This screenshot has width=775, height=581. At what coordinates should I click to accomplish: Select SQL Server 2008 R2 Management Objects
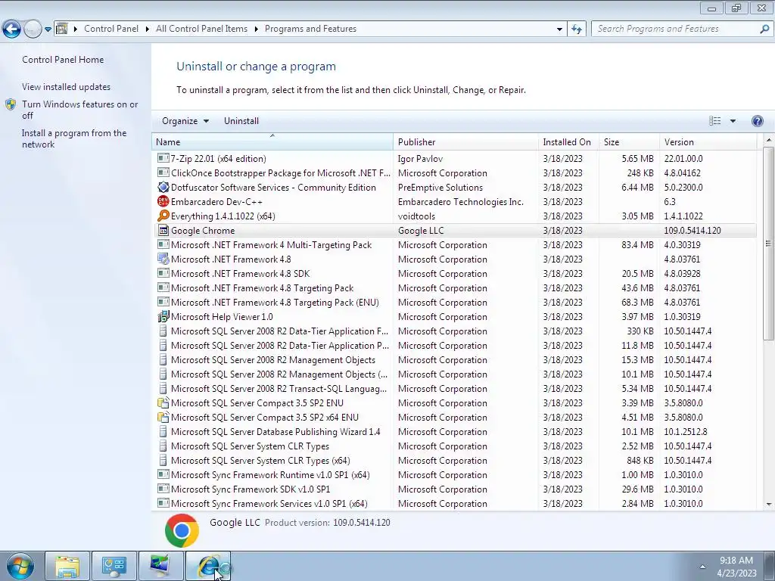click(454, 359)
